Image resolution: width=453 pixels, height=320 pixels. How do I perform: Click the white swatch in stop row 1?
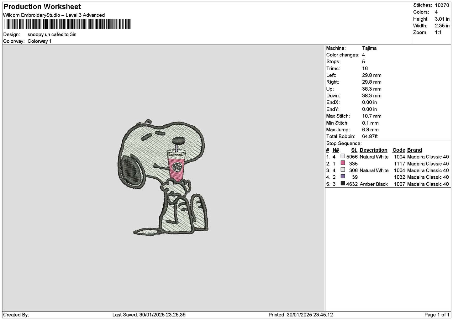[343, 156]
